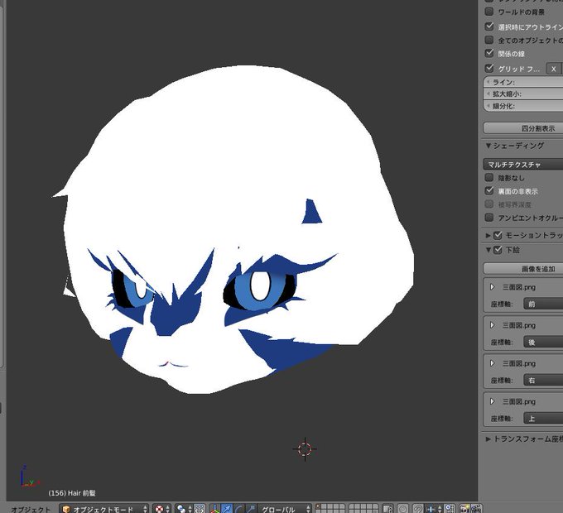Toggle モーショントラッキング checkbox
The width and height of the screenshot is (563, 513).
pyautogui.click(x=498, y=236)
